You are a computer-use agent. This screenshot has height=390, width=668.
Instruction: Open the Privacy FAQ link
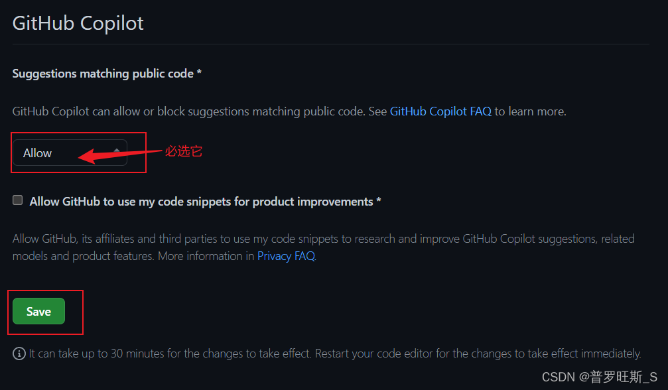click(285, 255)
